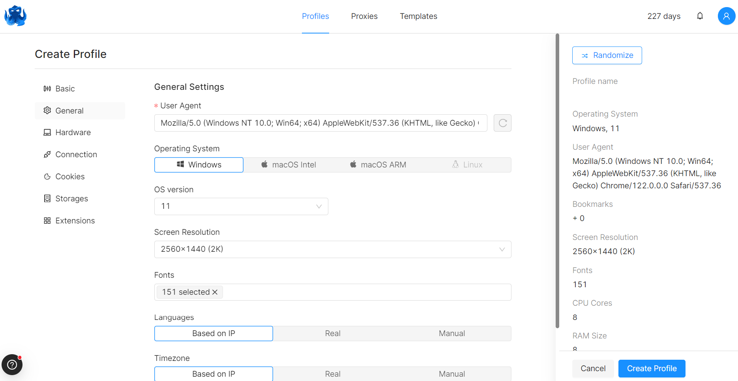Switch Timezone to Real

click(332, 374)
